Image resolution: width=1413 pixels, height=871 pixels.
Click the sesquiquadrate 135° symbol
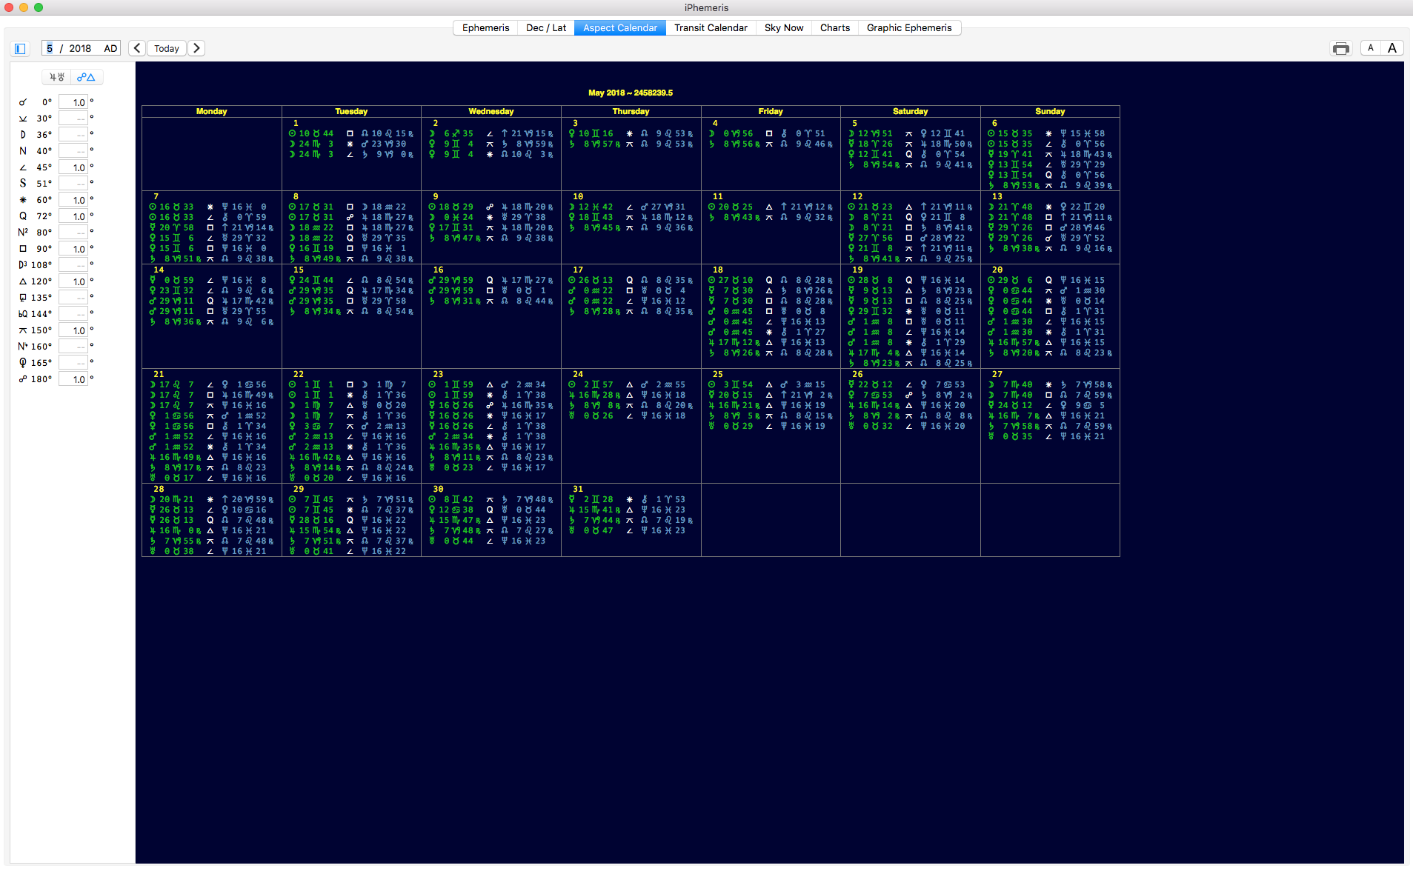(x=23, y=298)
